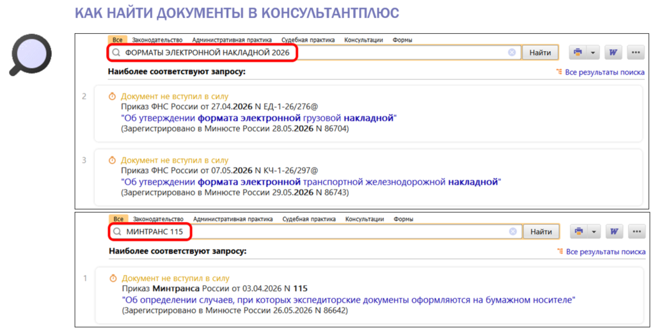Open Все результаты поиска link in the top panel
This screenshot has width=655, height=332.
tap(604, 72)
